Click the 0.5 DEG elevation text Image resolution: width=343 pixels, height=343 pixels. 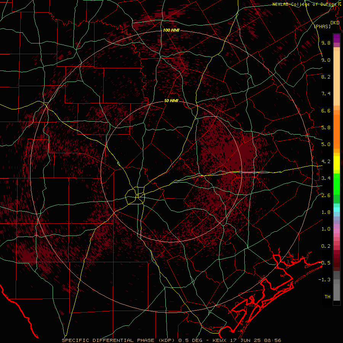coord(190,340)
